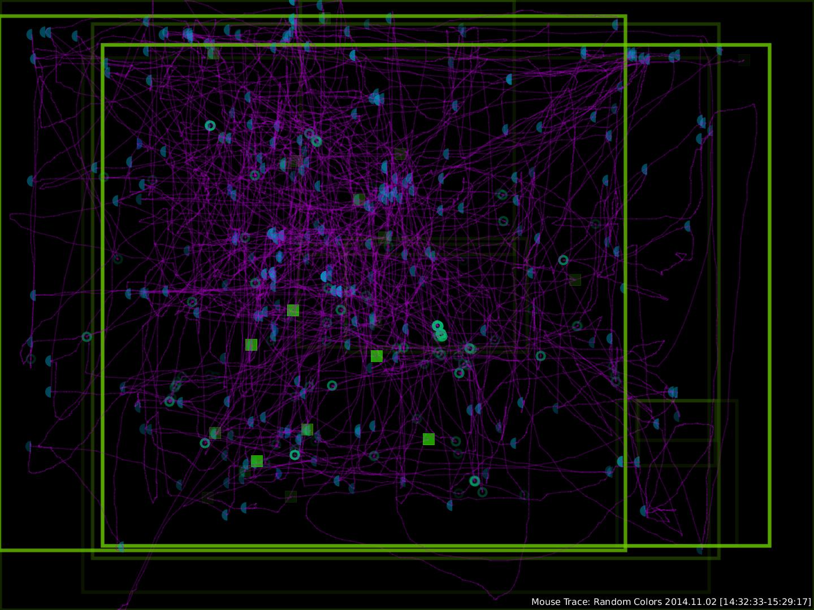
Task: Click the lowest bright green square marker
Action: pos(257,461)
